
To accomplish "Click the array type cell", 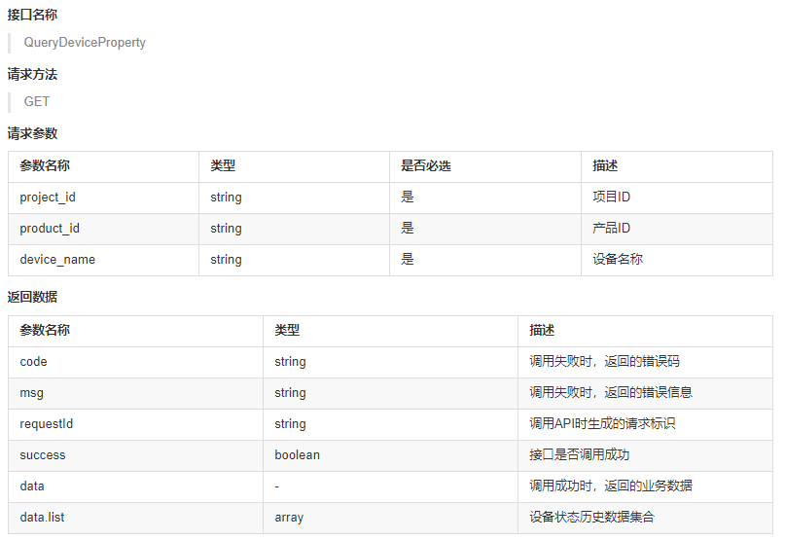I will (390, 518).
